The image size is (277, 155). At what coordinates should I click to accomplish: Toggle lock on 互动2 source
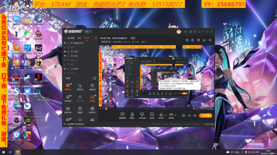pyautogui.click(x=68, y=51)
